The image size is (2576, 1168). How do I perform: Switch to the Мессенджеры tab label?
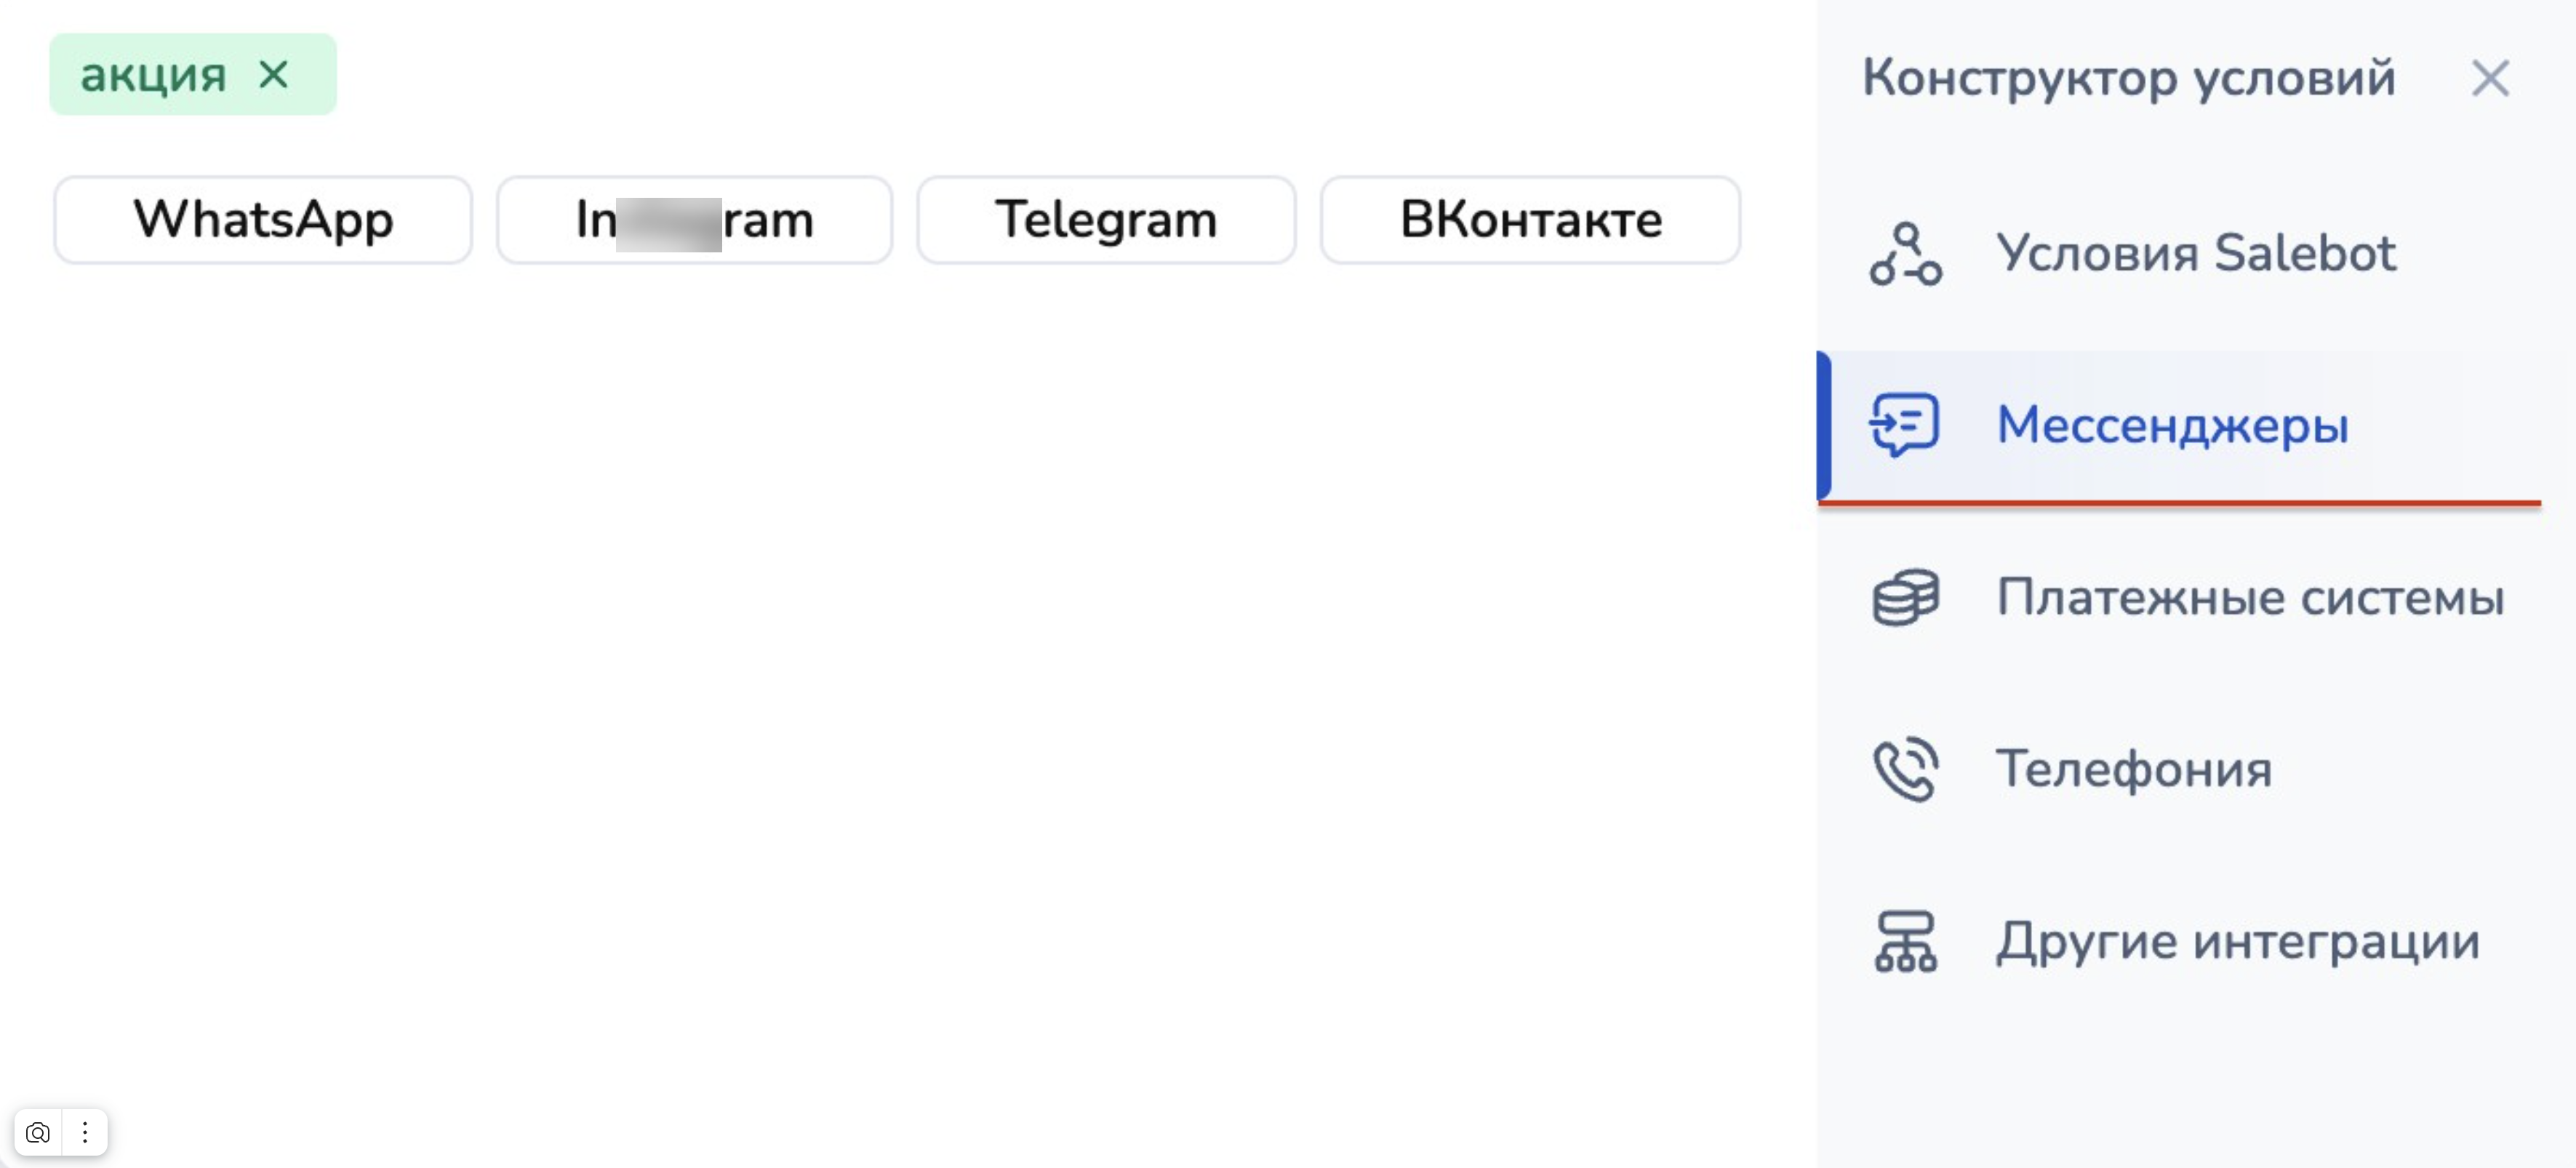[2172, 425]
